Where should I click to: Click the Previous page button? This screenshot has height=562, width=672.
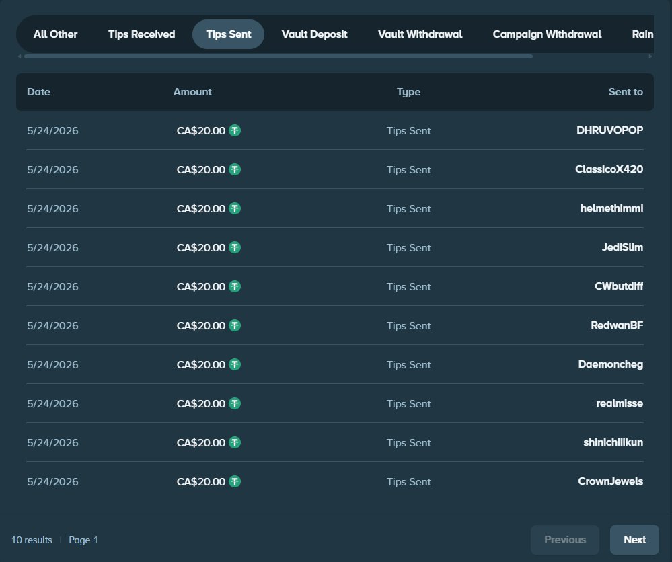[x=565, y=540]
